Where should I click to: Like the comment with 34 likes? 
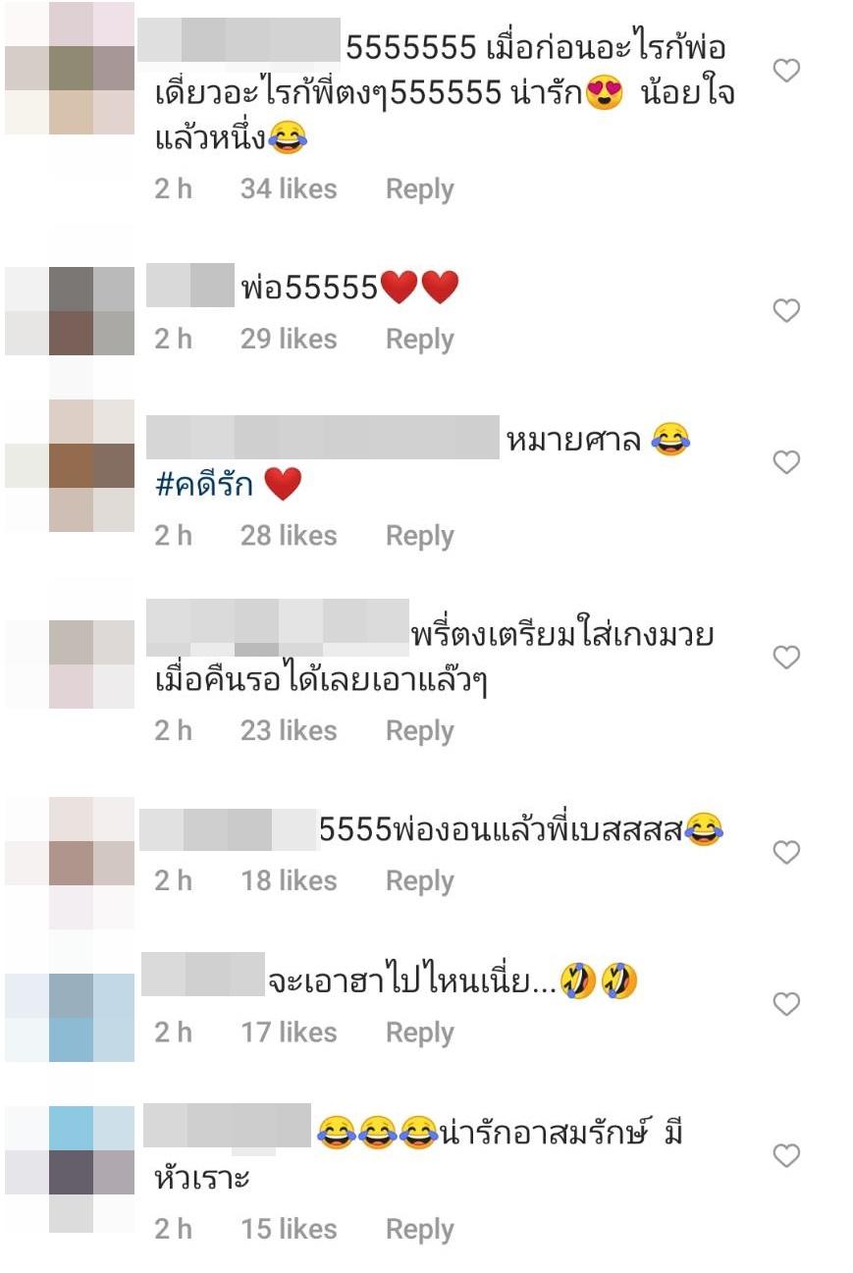pos(786,71)
